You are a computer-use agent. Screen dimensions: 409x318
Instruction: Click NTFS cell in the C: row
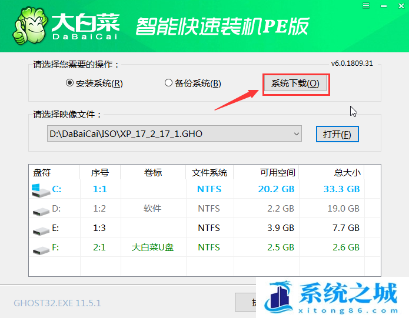[209, 189]
